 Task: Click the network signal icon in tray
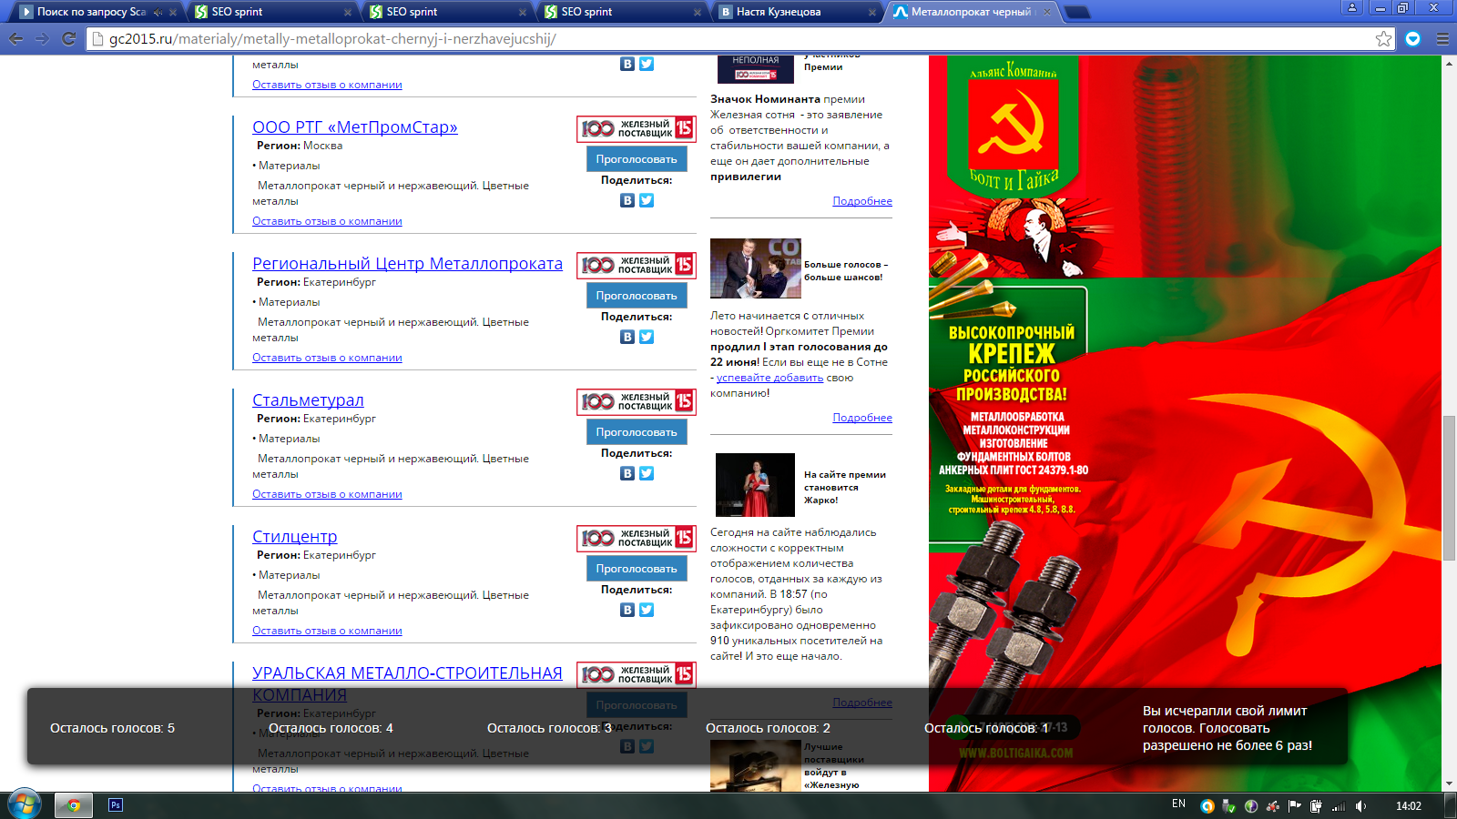[1339, 805]
